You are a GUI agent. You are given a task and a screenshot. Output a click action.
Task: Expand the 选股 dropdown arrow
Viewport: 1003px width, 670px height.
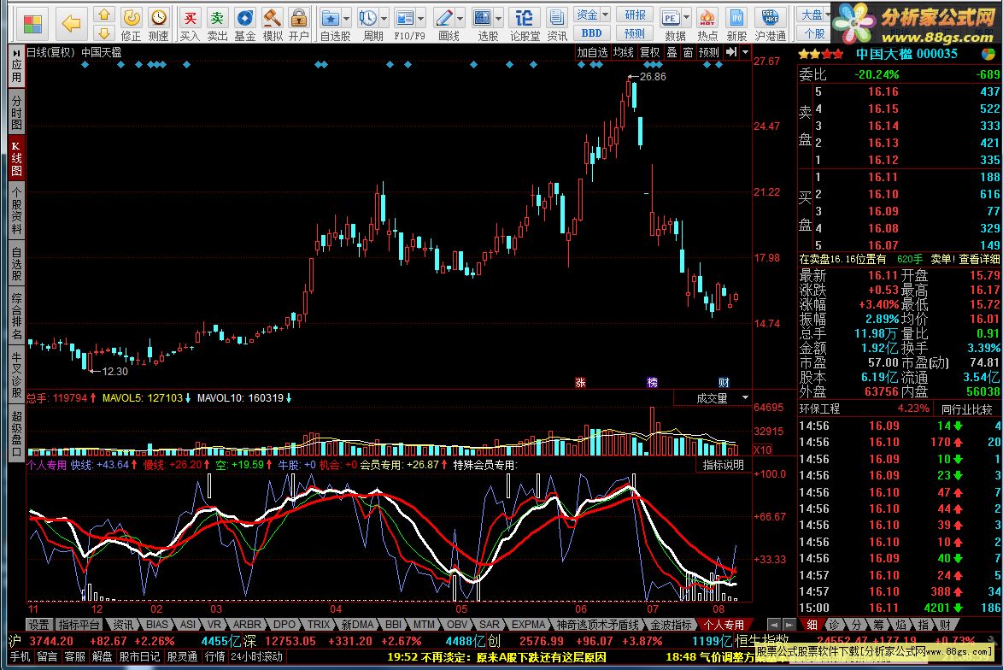coord(498,18)
